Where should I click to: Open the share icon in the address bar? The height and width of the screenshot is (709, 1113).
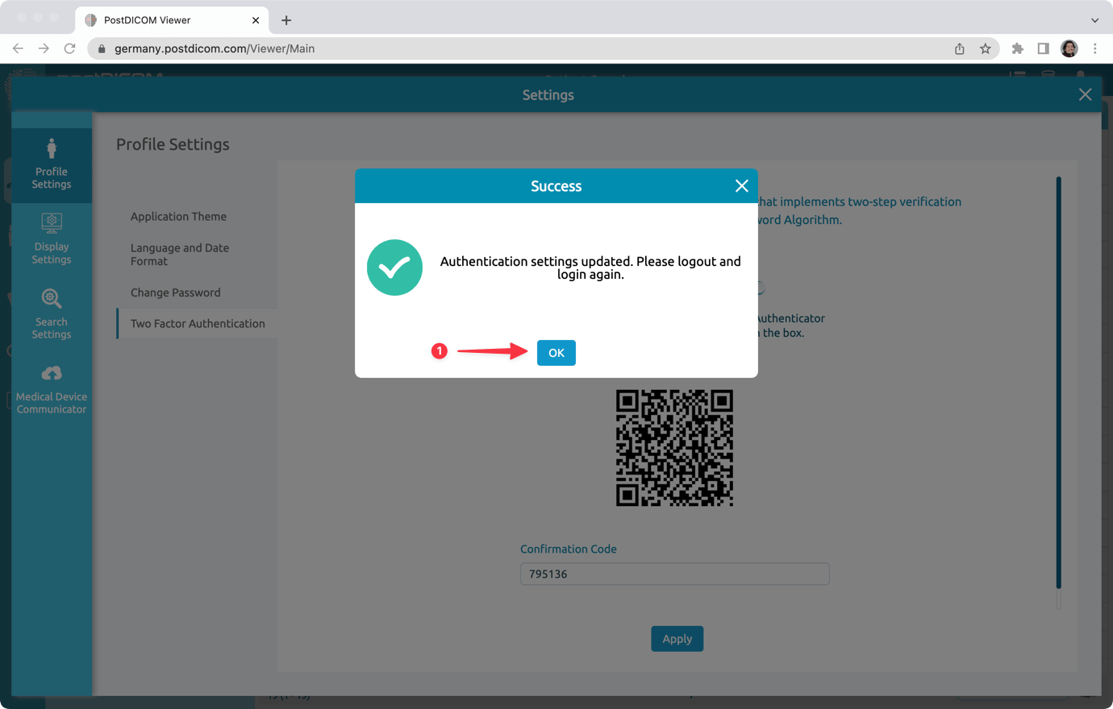[959, 48]
